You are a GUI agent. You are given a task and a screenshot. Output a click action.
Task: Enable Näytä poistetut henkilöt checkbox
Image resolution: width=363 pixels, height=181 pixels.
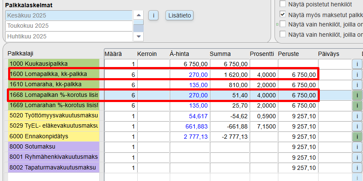coord(283,4)
